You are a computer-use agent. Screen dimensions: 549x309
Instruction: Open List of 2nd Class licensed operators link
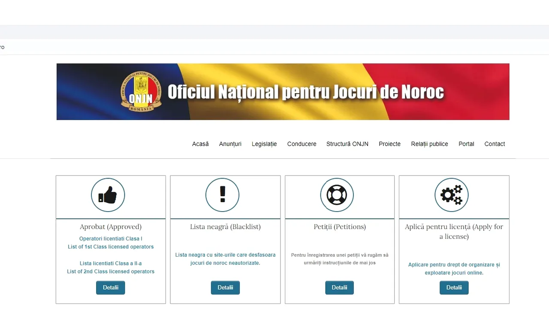coord(111,272)
